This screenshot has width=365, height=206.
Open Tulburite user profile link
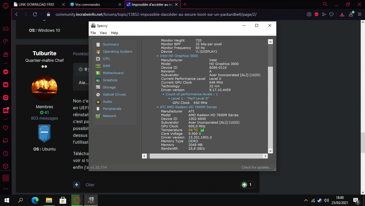[45, 53]
